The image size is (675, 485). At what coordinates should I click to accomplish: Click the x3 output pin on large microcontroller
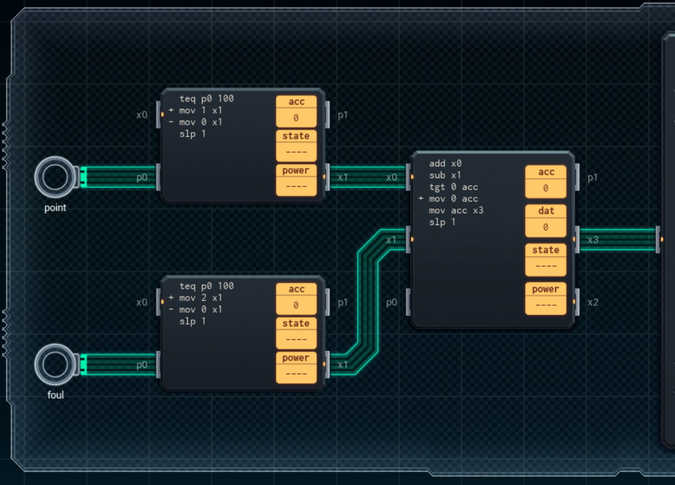coord(578,240)
